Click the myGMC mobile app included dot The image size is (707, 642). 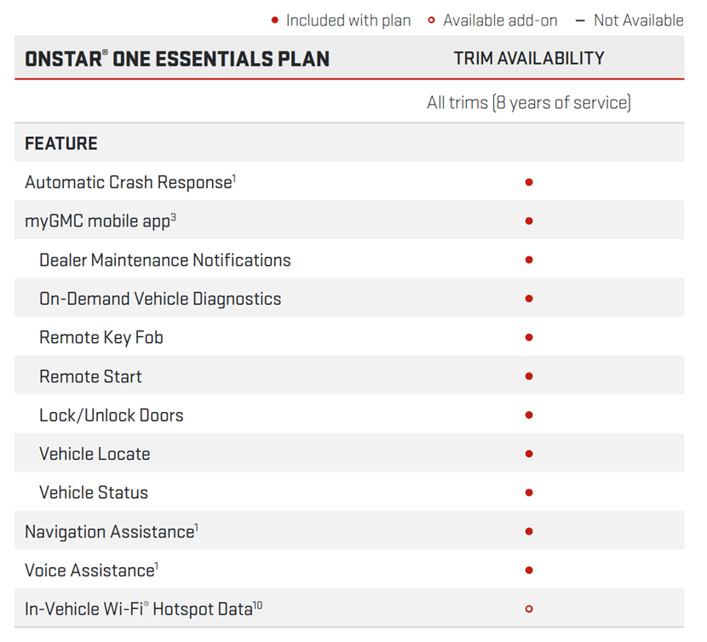(x=529, y=221)
